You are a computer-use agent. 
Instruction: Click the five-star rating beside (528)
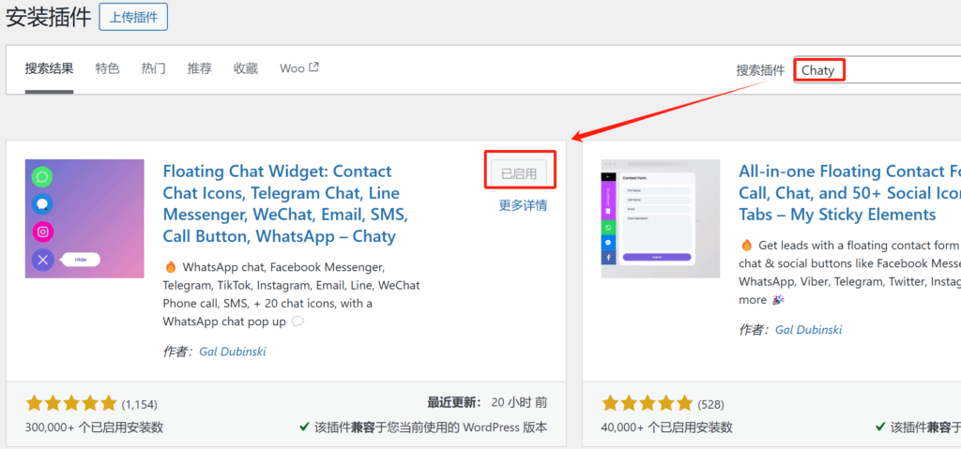[647, 403]
